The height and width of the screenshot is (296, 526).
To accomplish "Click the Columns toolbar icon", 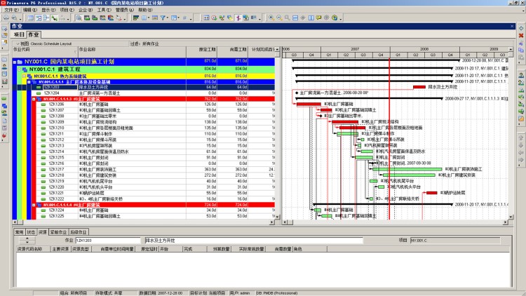I will pyautogui.click(x=144, y=18).
